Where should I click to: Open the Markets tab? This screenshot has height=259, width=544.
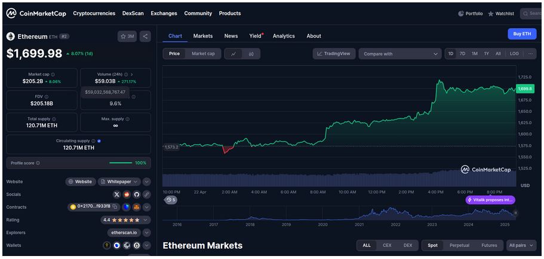tap(203, 36)
